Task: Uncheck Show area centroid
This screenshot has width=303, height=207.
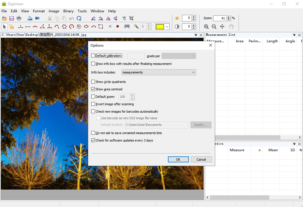Action: click(93, 89)
